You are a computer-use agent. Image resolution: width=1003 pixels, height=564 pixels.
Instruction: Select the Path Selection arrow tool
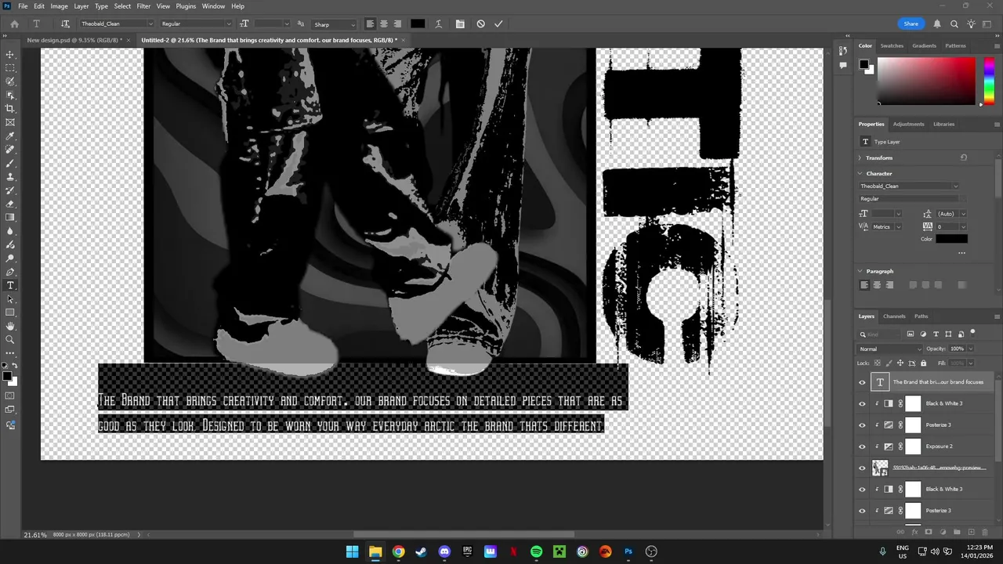[10, 298]
